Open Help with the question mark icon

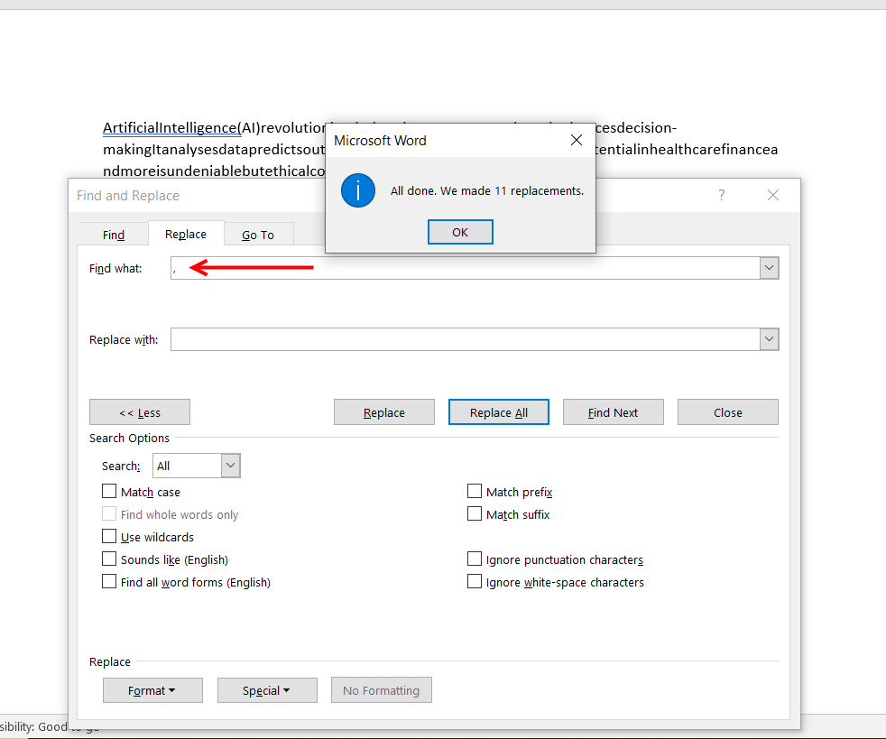(722, 195)
